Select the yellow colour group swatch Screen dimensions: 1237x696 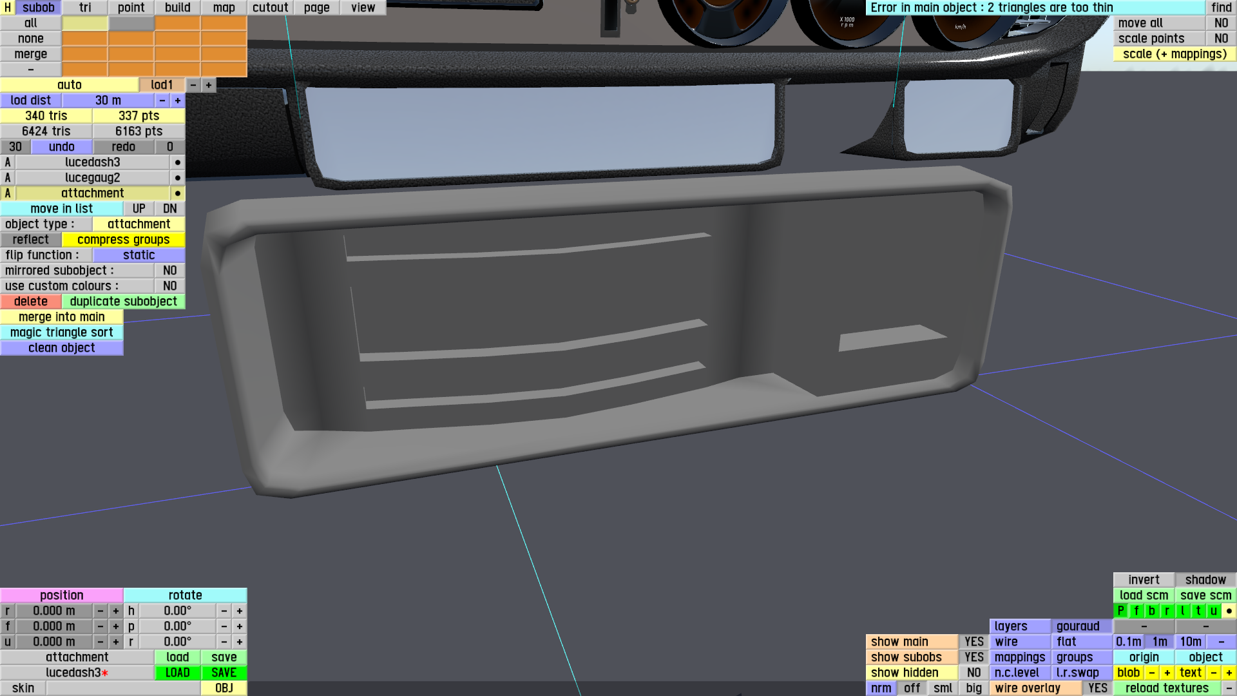(x=85, y=23)
